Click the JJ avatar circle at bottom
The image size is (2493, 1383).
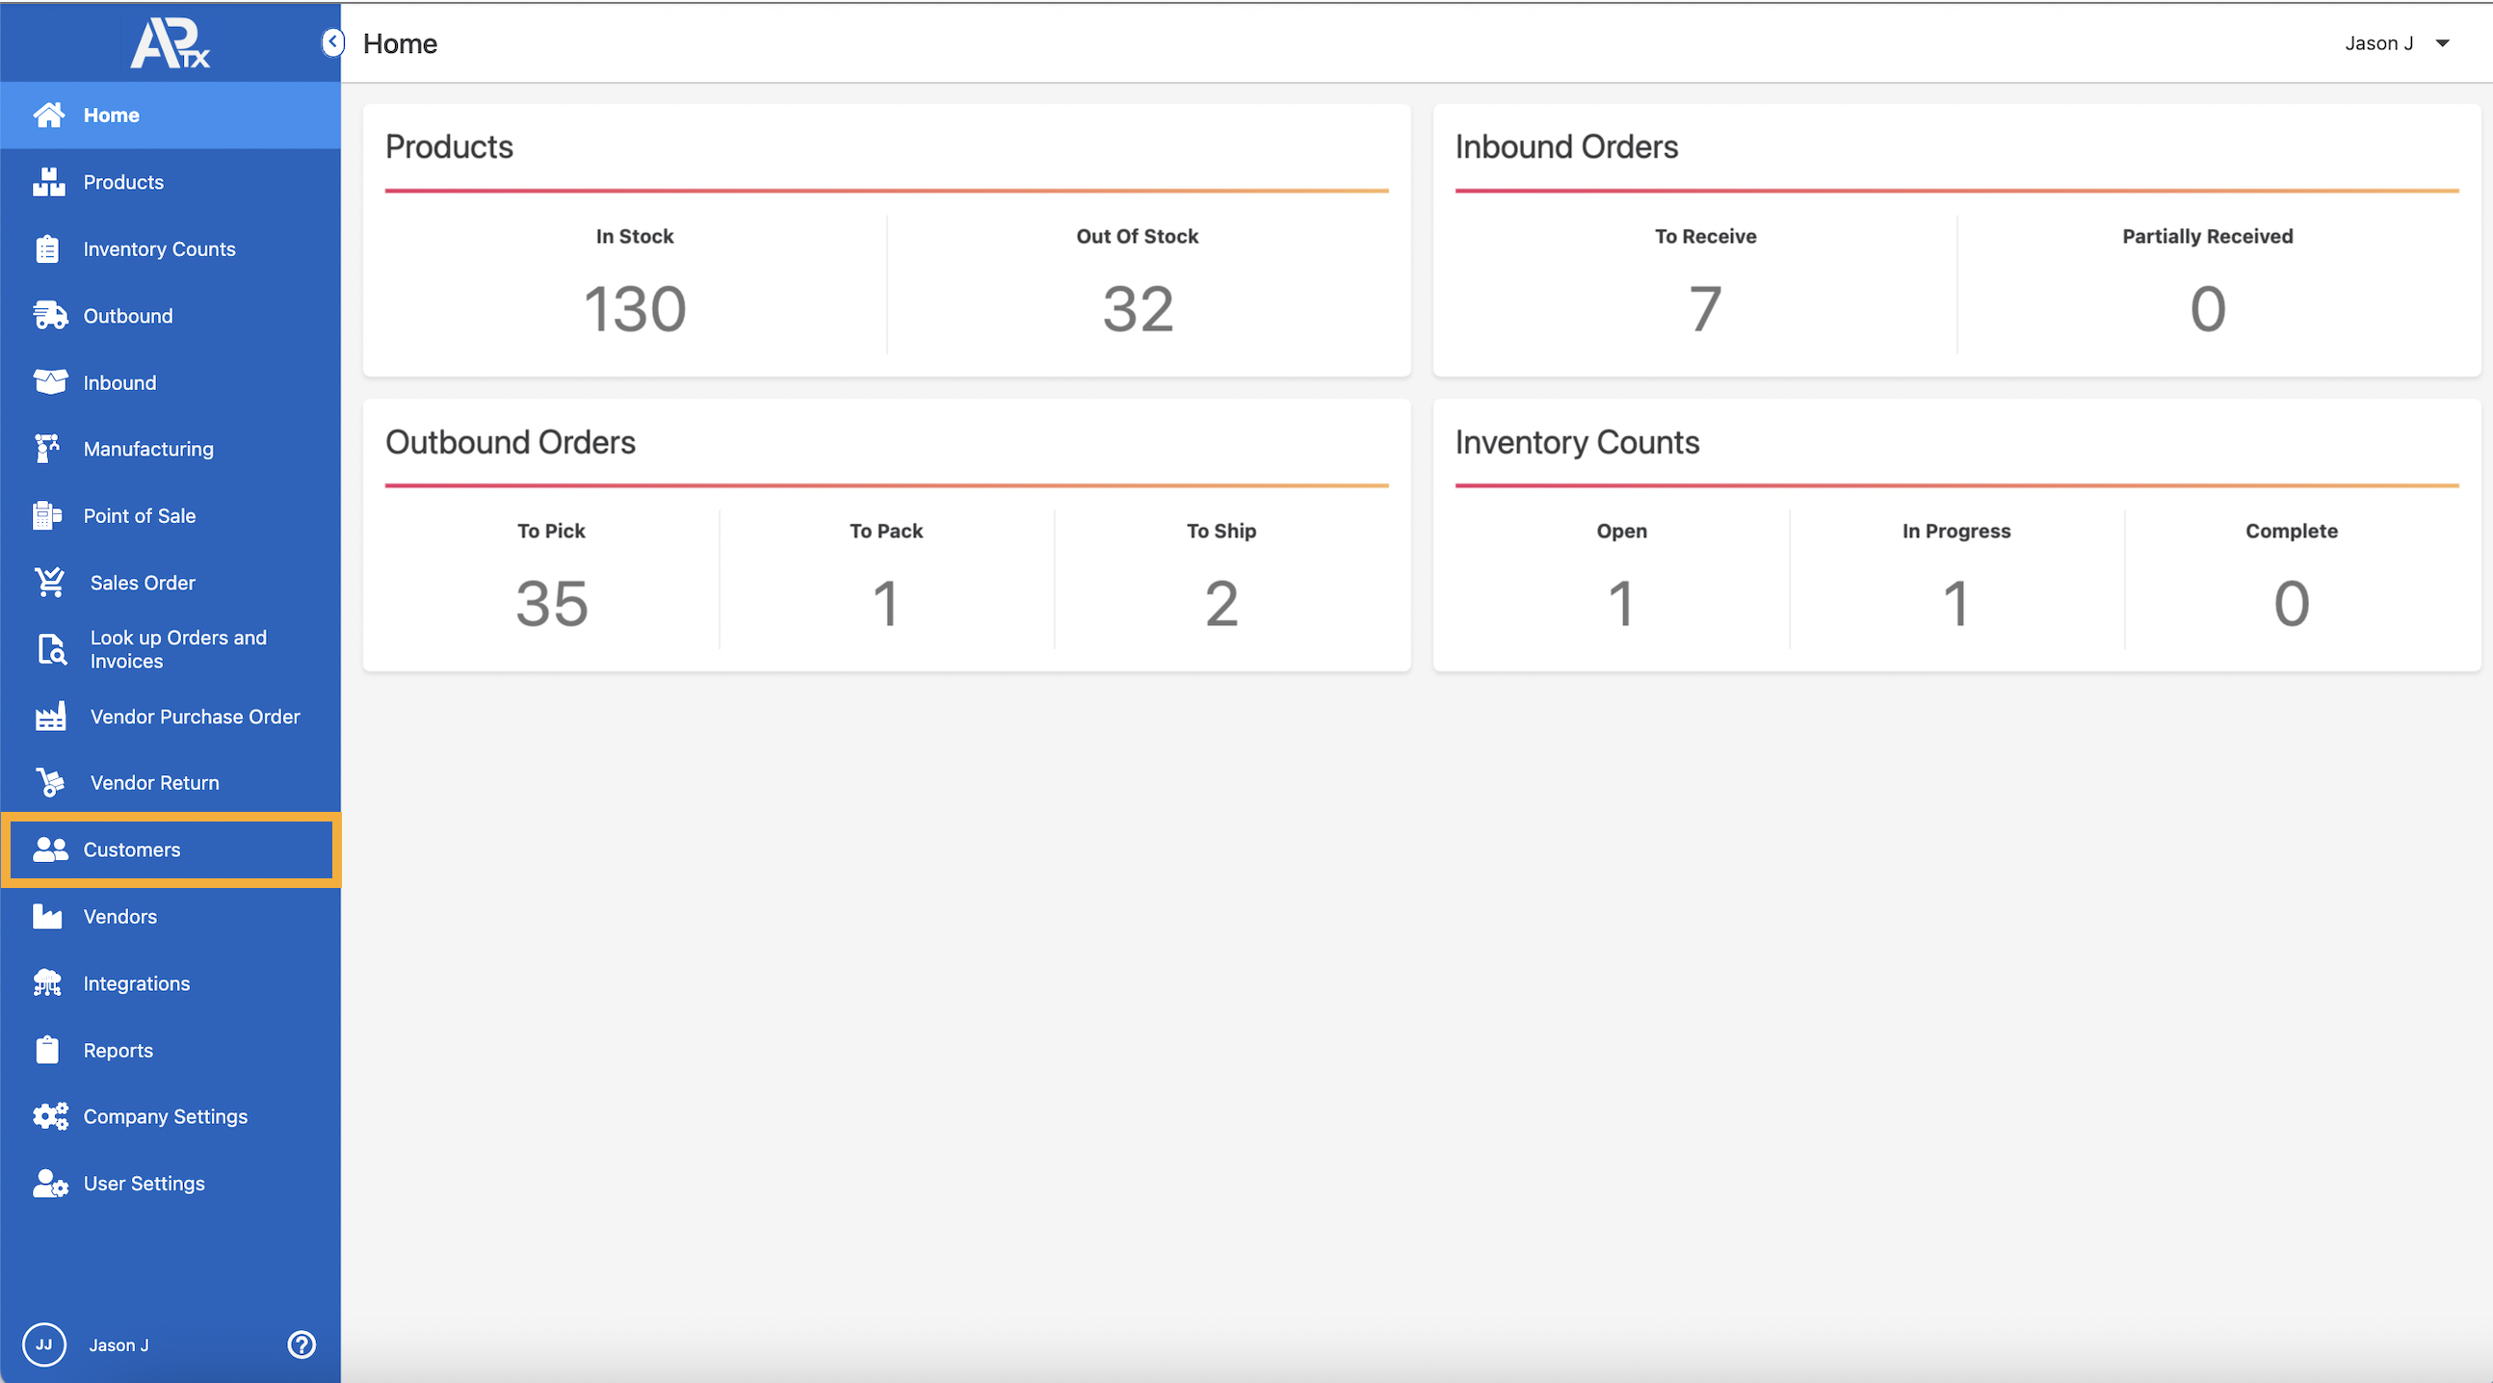pyautogui.click(x=44, y=1344)
